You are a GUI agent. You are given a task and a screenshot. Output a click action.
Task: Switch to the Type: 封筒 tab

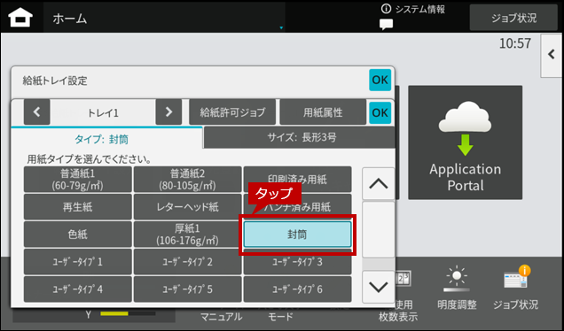(106, 138)
